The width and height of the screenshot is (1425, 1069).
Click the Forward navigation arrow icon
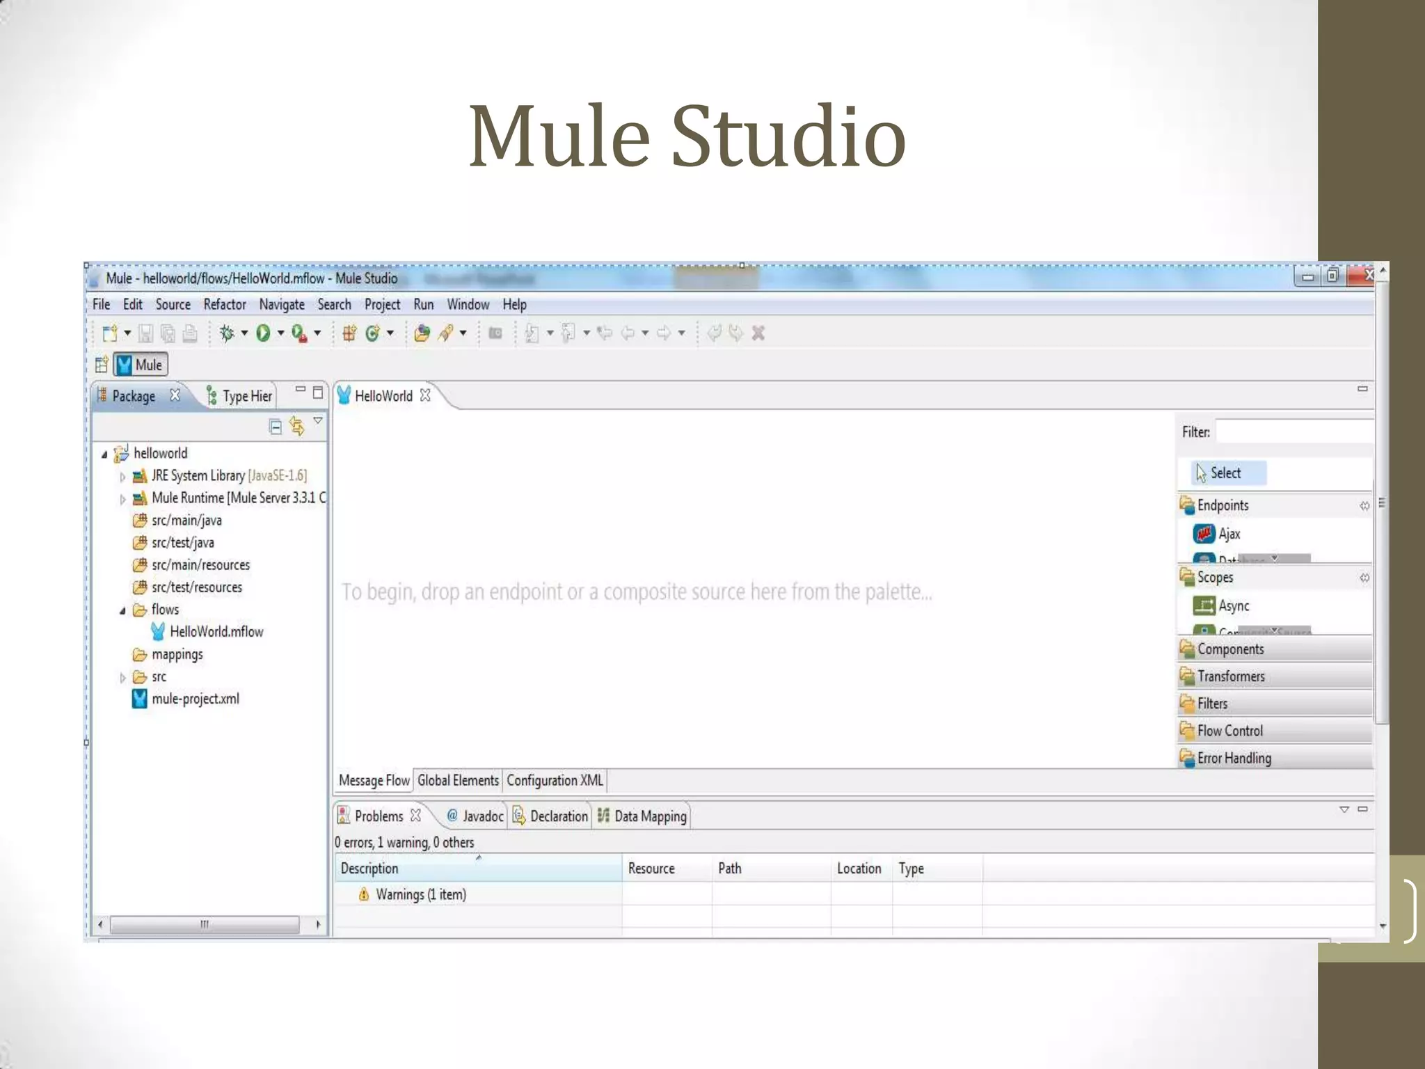664,333
